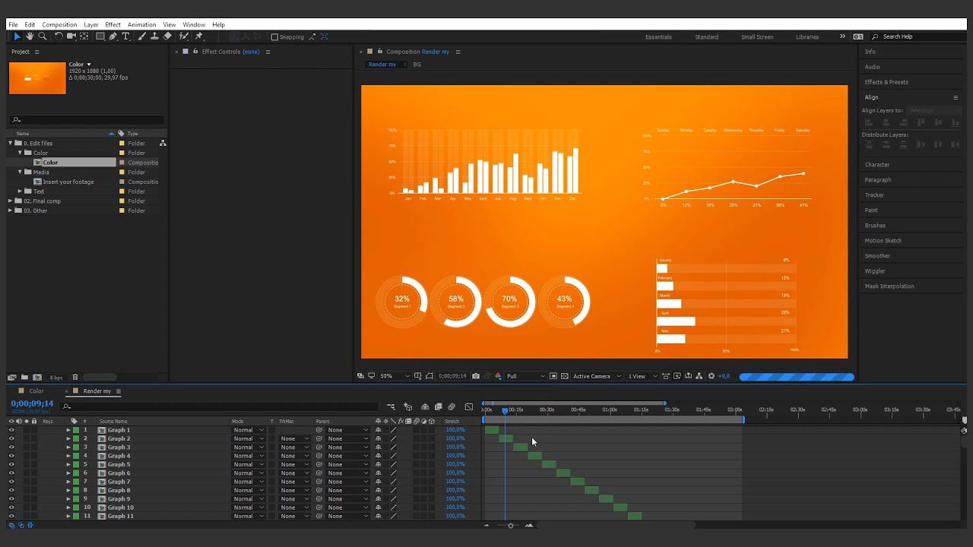Hide the Graph 5 layer

[11, 464]
